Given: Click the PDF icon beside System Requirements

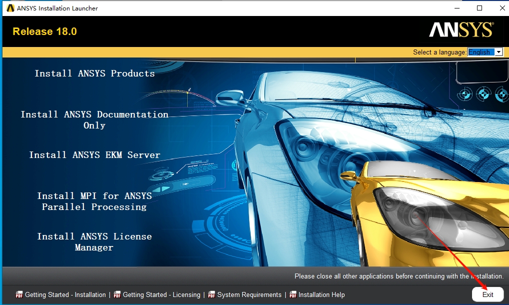Looking at the screenshot, I should click(x=212, y=294).
